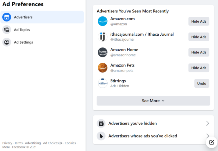Click the Amazon Home profile picture
The width and height of the screenshot is (218, 151).
click(x=102, y=52)
